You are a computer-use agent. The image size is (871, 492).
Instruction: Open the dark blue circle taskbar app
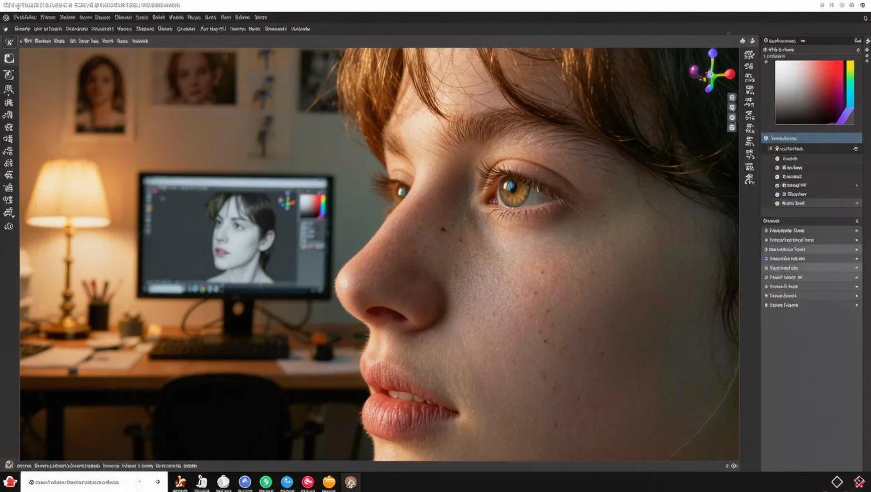[x=245, y=482]
